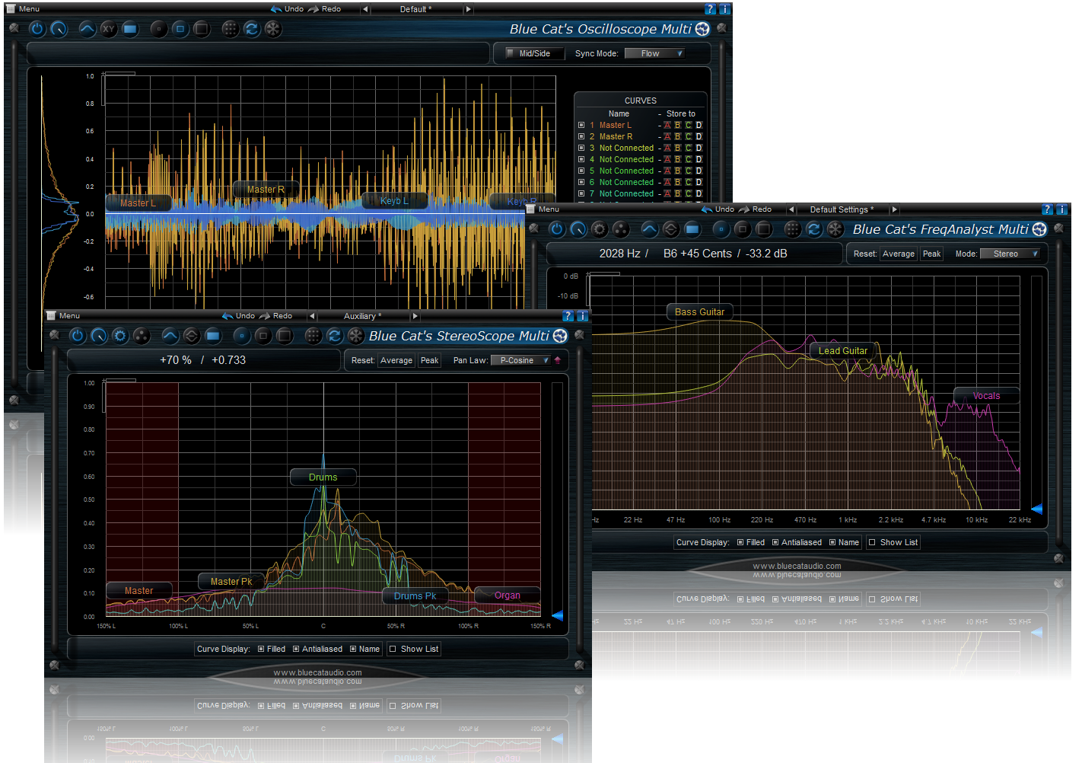Select the Drums curve label in StereoScope graph
Viewport: 1082px width, 763px height.
click(323, 477)
